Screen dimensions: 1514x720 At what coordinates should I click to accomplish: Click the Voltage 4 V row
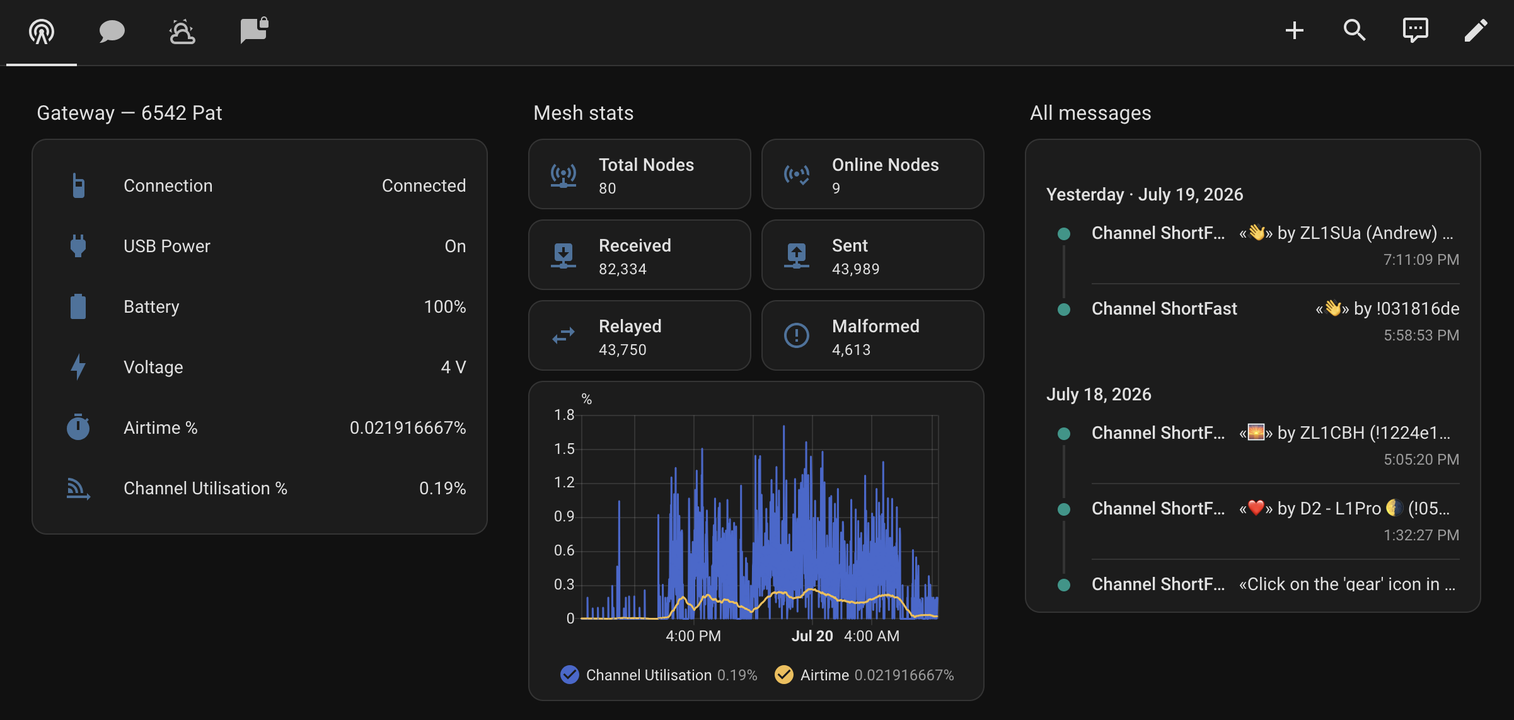pyautogui.click(x=260, y=367)
